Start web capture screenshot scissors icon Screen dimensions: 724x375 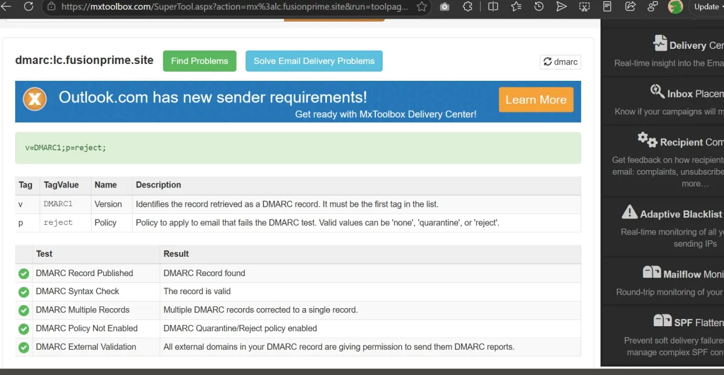(584, 7)
